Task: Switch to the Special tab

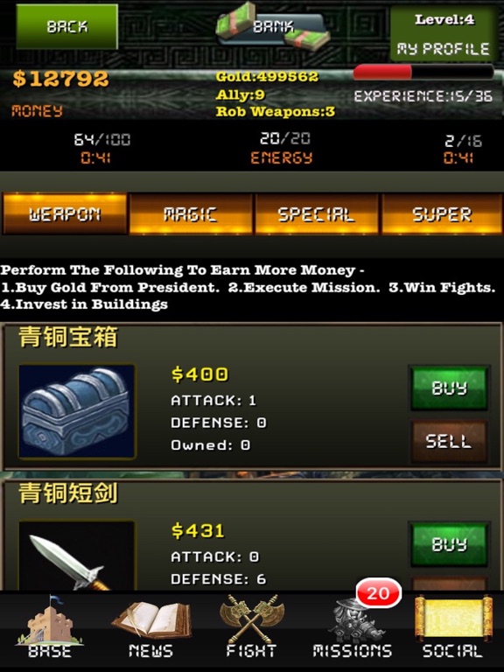Action: (x=316, y=213)
